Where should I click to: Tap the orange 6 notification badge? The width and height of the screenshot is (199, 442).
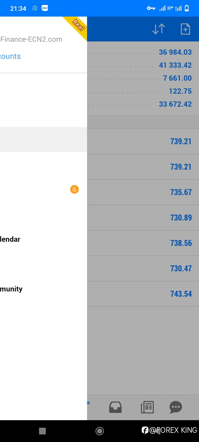(x=74, y=190)
